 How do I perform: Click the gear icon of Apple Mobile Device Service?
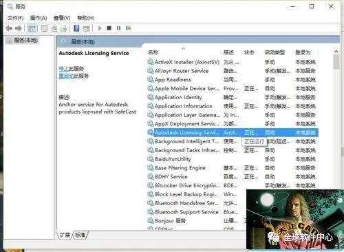point(151,88)
